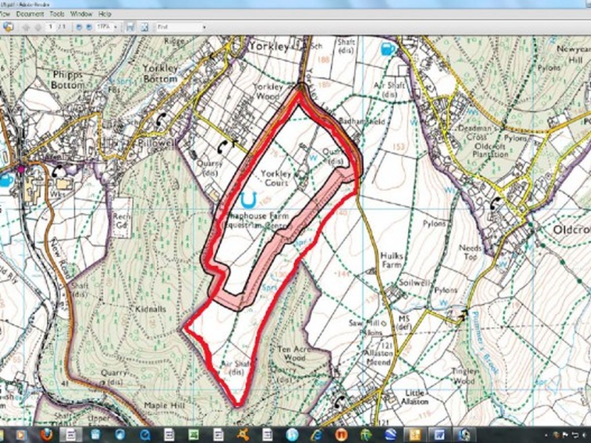The image size is (591, 443).
Task: Open the Window menu
Action: (x=81, y=14)
